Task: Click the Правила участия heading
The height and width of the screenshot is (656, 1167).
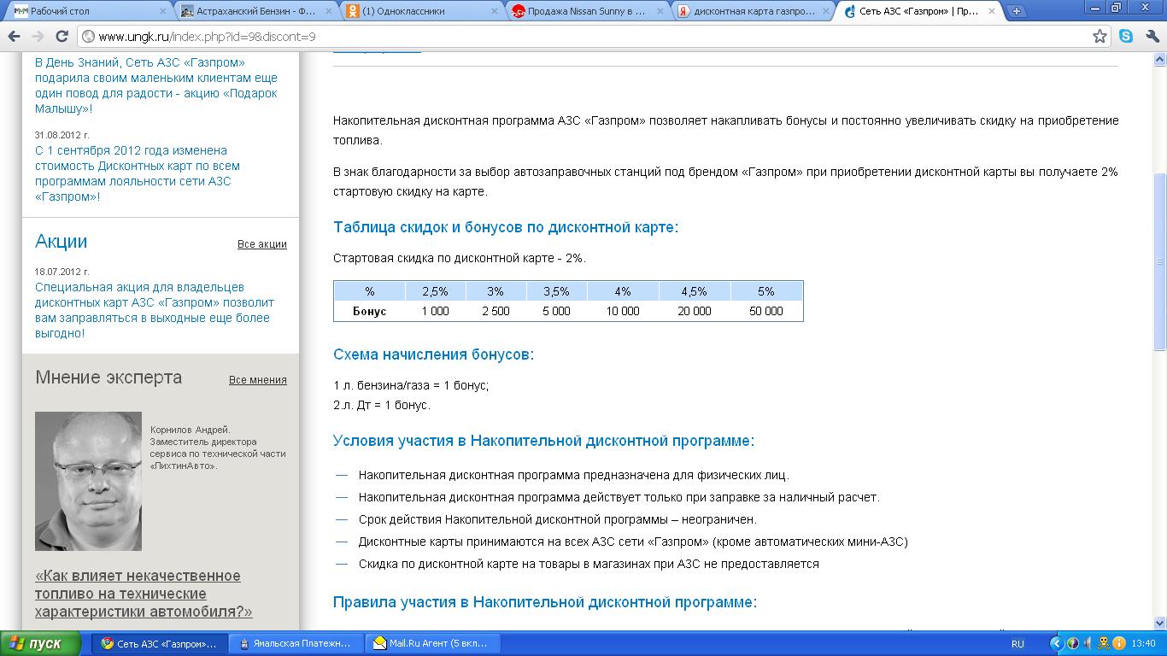Action: (545, 602)
